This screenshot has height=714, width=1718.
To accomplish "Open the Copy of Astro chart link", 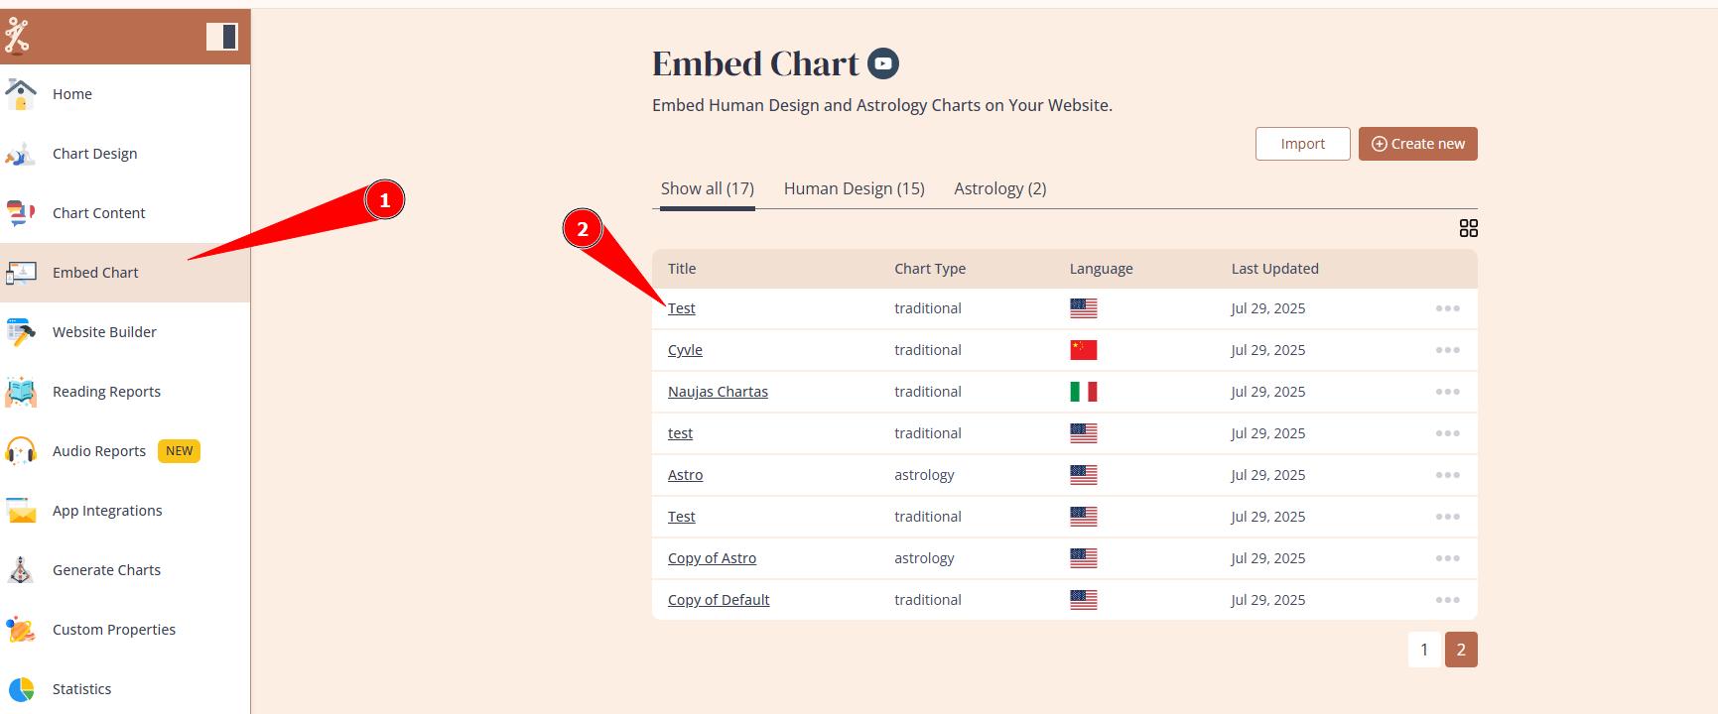I will pos(712,558).
